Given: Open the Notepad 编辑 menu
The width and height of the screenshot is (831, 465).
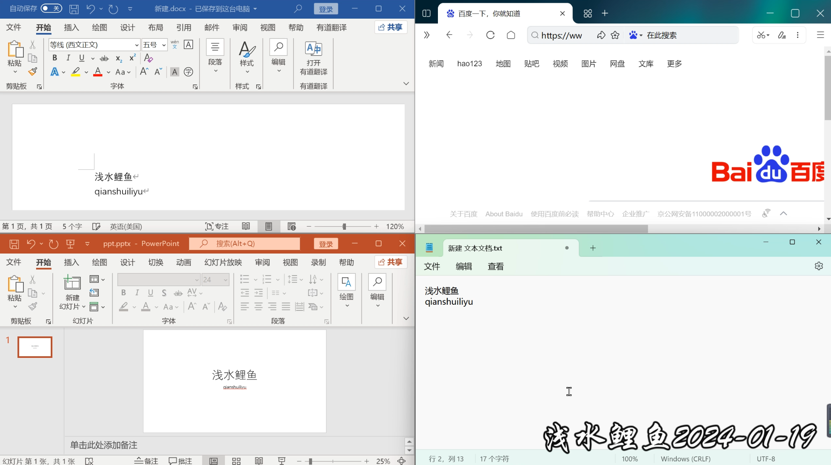Looking at the screenshot, I should (x=463, y=266).
